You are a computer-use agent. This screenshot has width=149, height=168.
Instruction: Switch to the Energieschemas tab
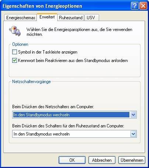(21, 18)
